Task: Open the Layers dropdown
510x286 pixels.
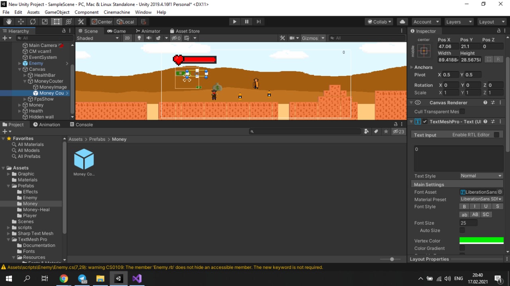Action: pos(458,22)
